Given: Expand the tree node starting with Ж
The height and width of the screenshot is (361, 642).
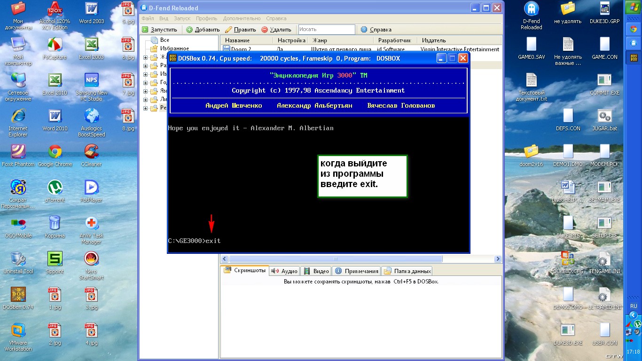Looking at the screenshot, I should coord(146,57).
